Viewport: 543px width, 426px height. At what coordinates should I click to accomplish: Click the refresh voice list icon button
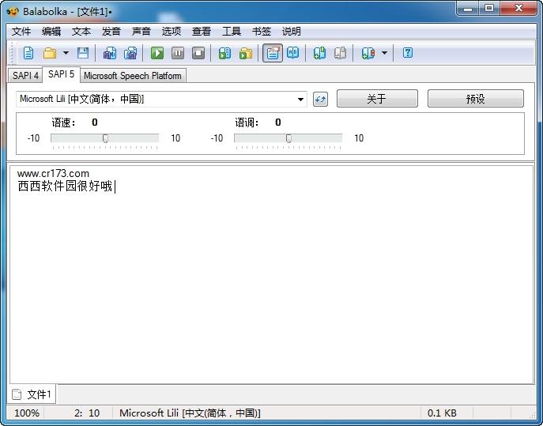[x=320, y=100]
